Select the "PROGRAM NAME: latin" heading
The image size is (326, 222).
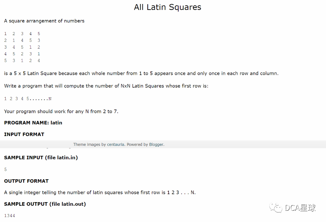pyautogui.click(x=33, y=122)
